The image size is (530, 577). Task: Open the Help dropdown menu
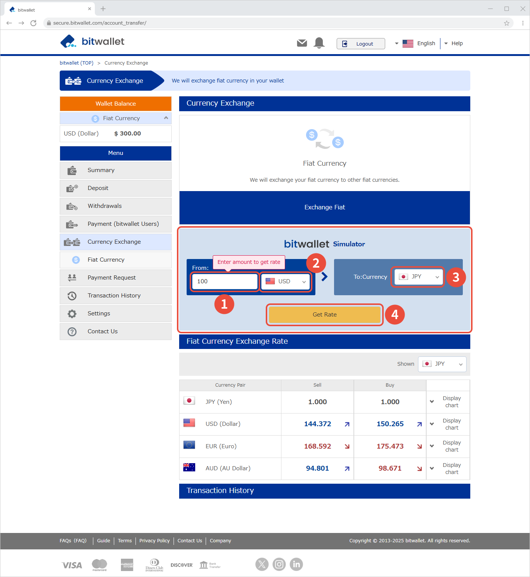[453, 43]
